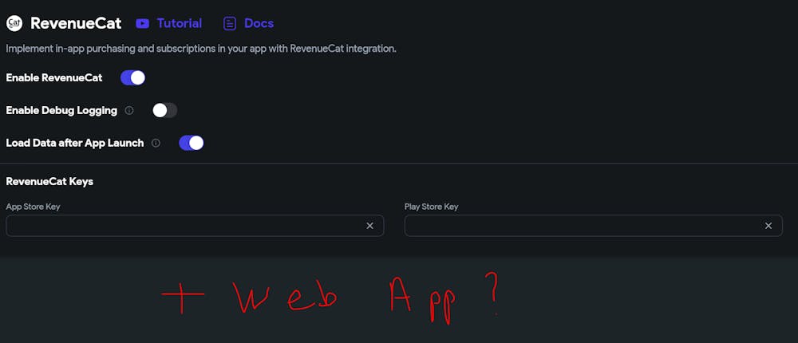Screen dimensions: 798x343
Task: Toggle the Enable RevenueCat switch
Action: click(x=132, y=78)
